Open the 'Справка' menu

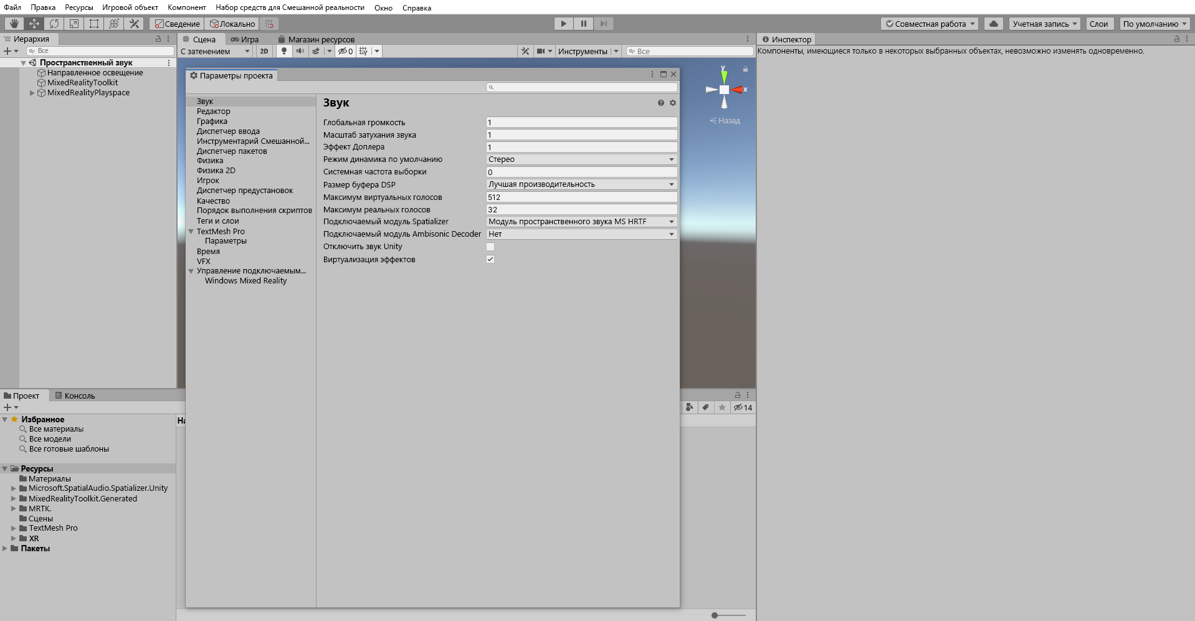(x=417, y=7)
